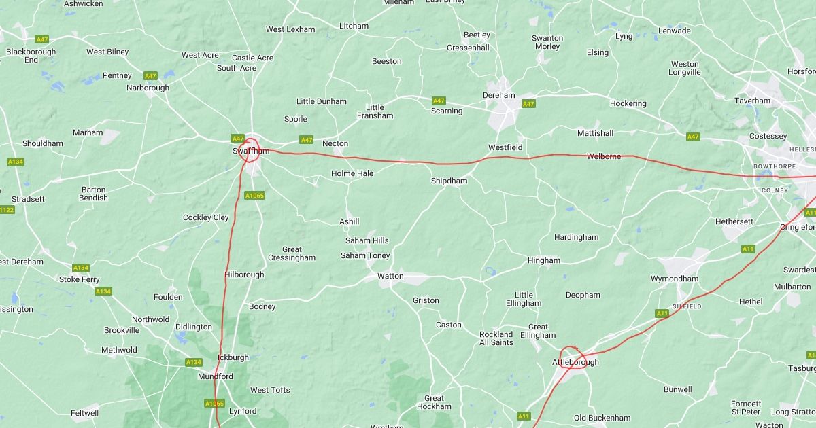
Task: Click the red route loop at Attleborough
Action: pyautogui.click(x=572, y=358)
